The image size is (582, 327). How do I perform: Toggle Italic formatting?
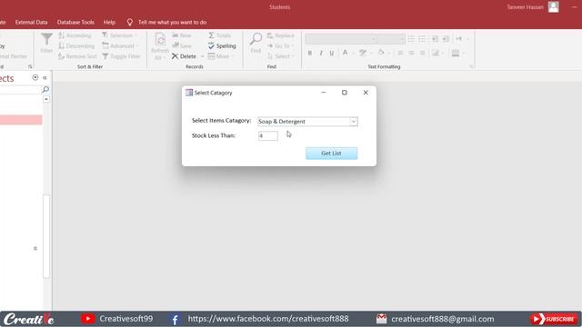coord(321,54)
